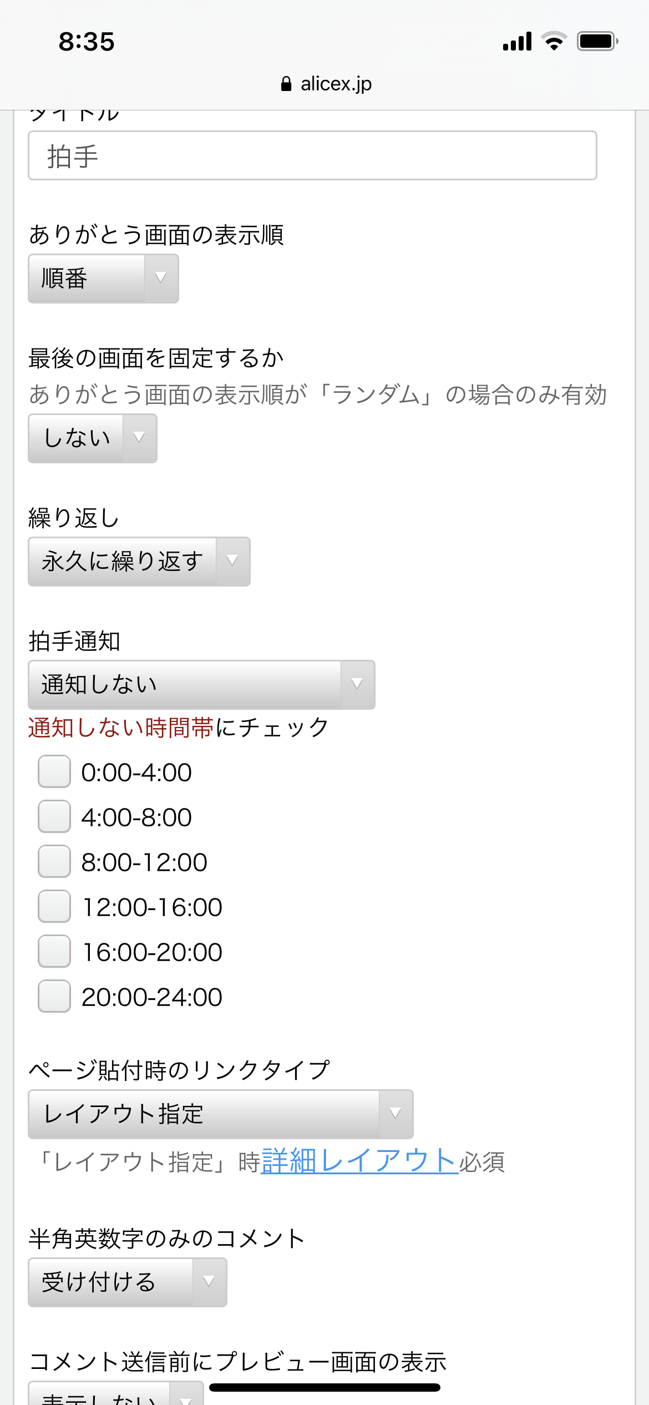649x1405 pixels.
Task: Tap the Wi-Fi status icon
Action: coord(554,42)
